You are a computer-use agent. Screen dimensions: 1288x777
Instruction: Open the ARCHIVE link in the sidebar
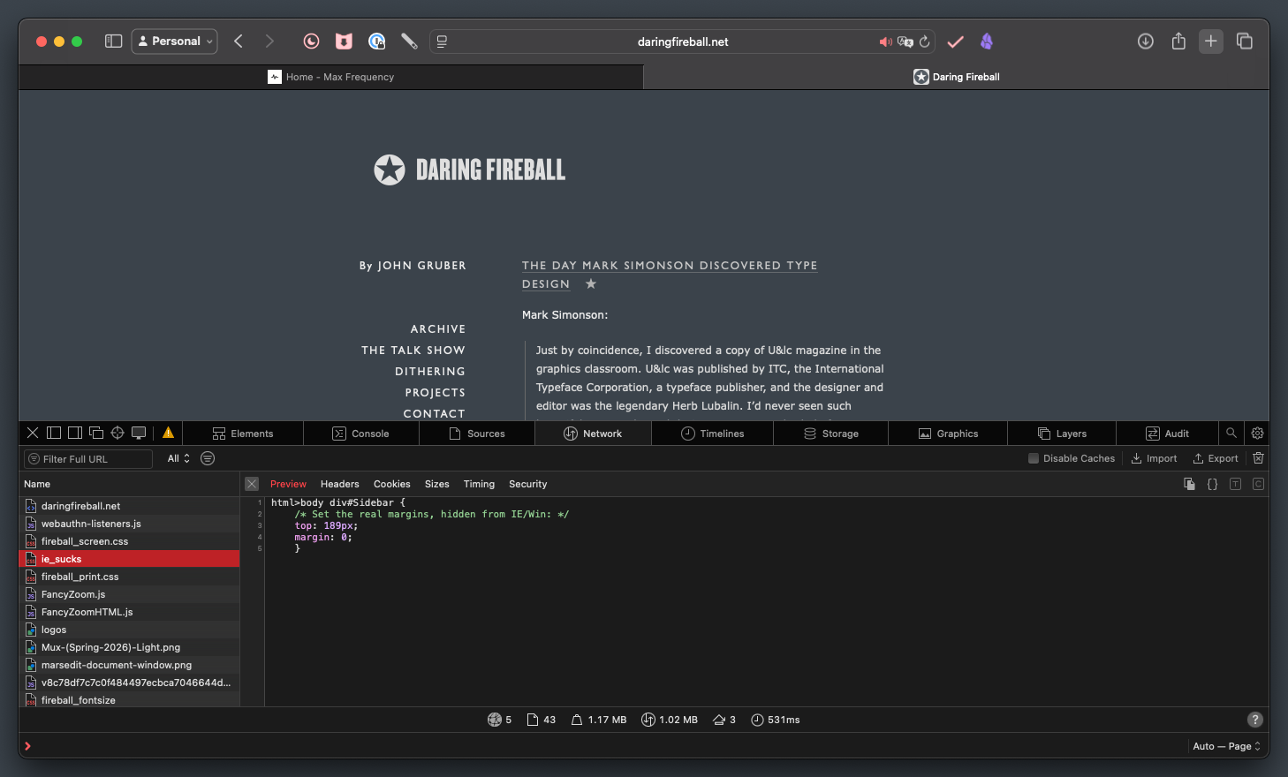coord(437,328)
